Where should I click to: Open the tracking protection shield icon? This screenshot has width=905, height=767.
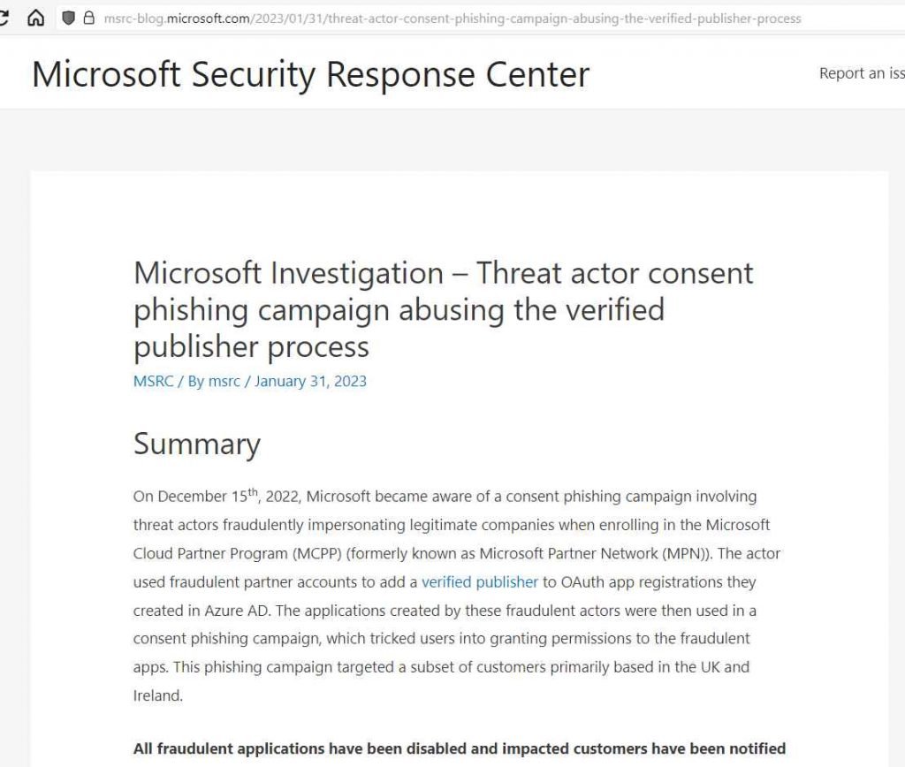coord(68,18)
